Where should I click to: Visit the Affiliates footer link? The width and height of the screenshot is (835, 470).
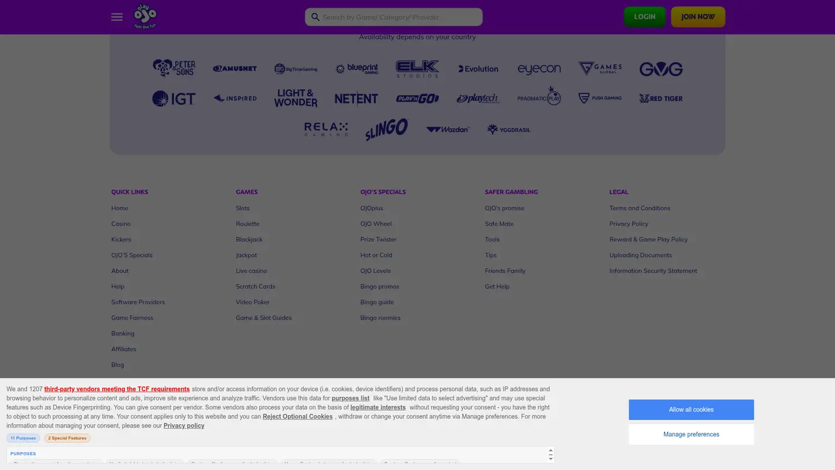[124, 349]
